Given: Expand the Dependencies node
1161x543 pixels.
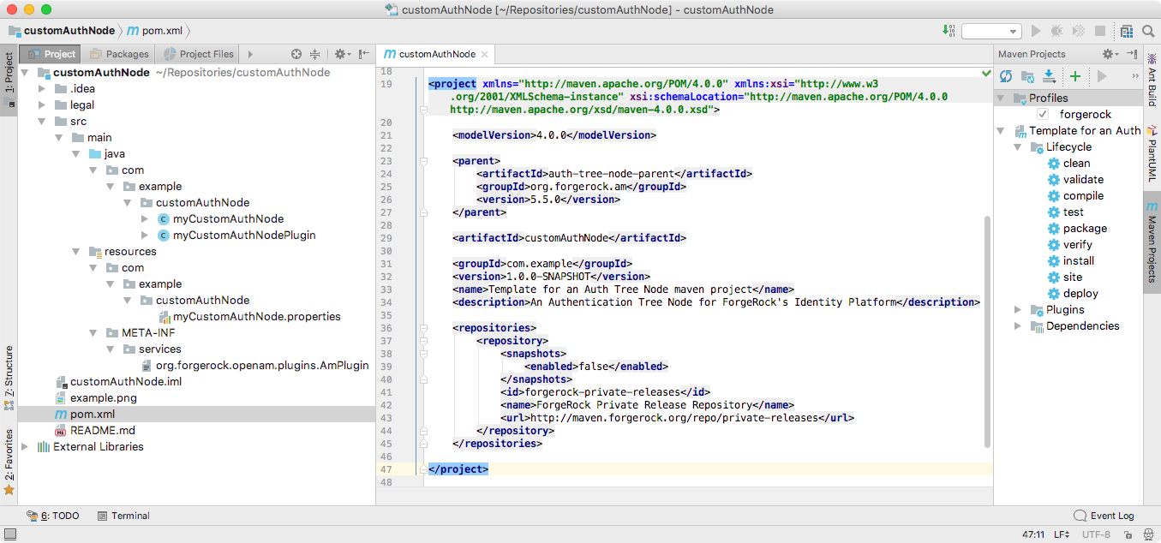Looking at the screenshot, I should click(1018, 325).
